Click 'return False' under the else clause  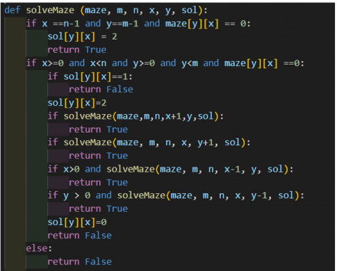coord(79,262)
